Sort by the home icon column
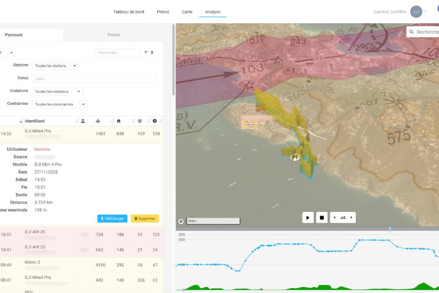 coord(118,121)
